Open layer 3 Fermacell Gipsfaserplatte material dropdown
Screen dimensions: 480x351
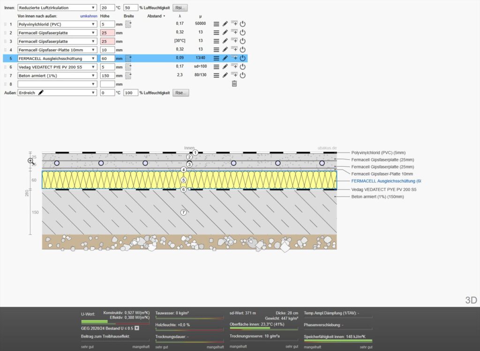(x=57, y=41)
